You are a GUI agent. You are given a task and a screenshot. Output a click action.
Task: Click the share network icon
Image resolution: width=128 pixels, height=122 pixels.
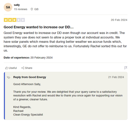tap(23, 68)
